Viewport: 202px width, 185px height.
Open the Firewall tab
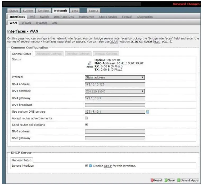tap(127, 17)
